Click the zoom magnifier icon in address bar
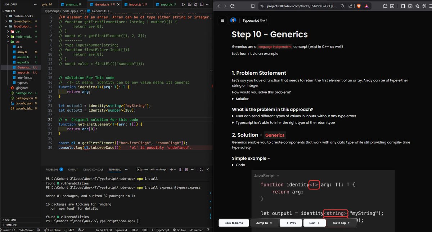 (342, 6)
